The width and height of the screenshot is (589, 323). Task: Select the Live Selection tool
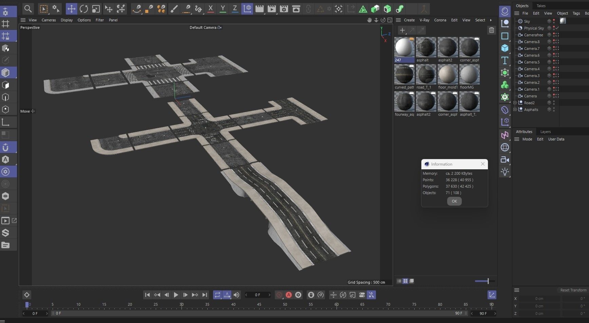[x=43, y=9]
